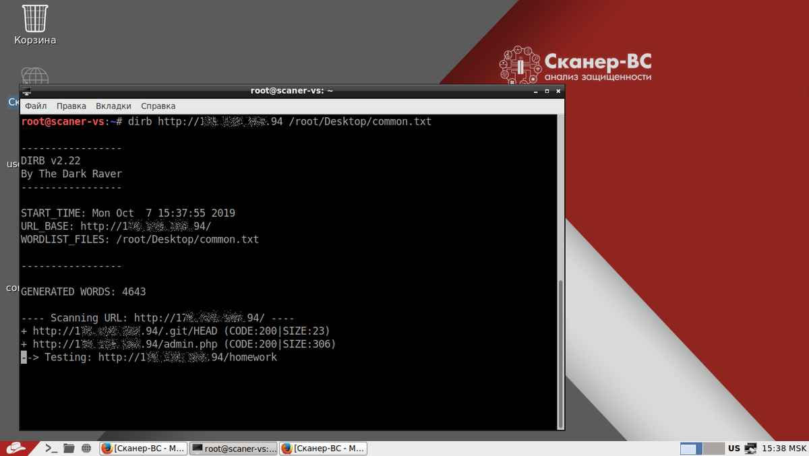Click the 'Testing: .../homework' line

pyautogui.click(x=149, y=357)
